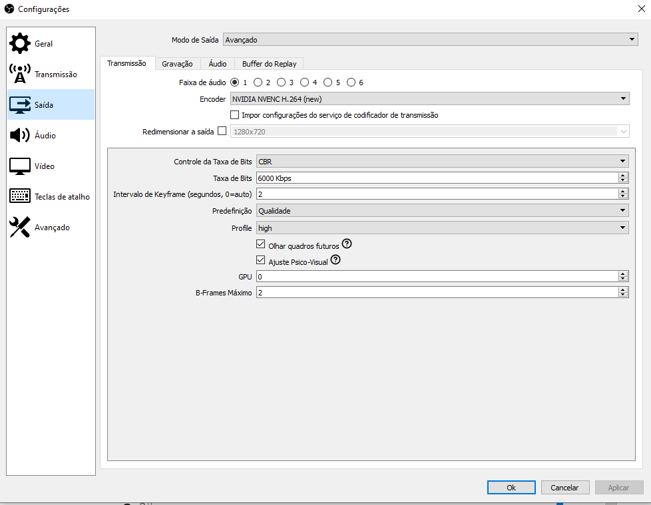Select audio track 5 radio button

coord(327,82)
